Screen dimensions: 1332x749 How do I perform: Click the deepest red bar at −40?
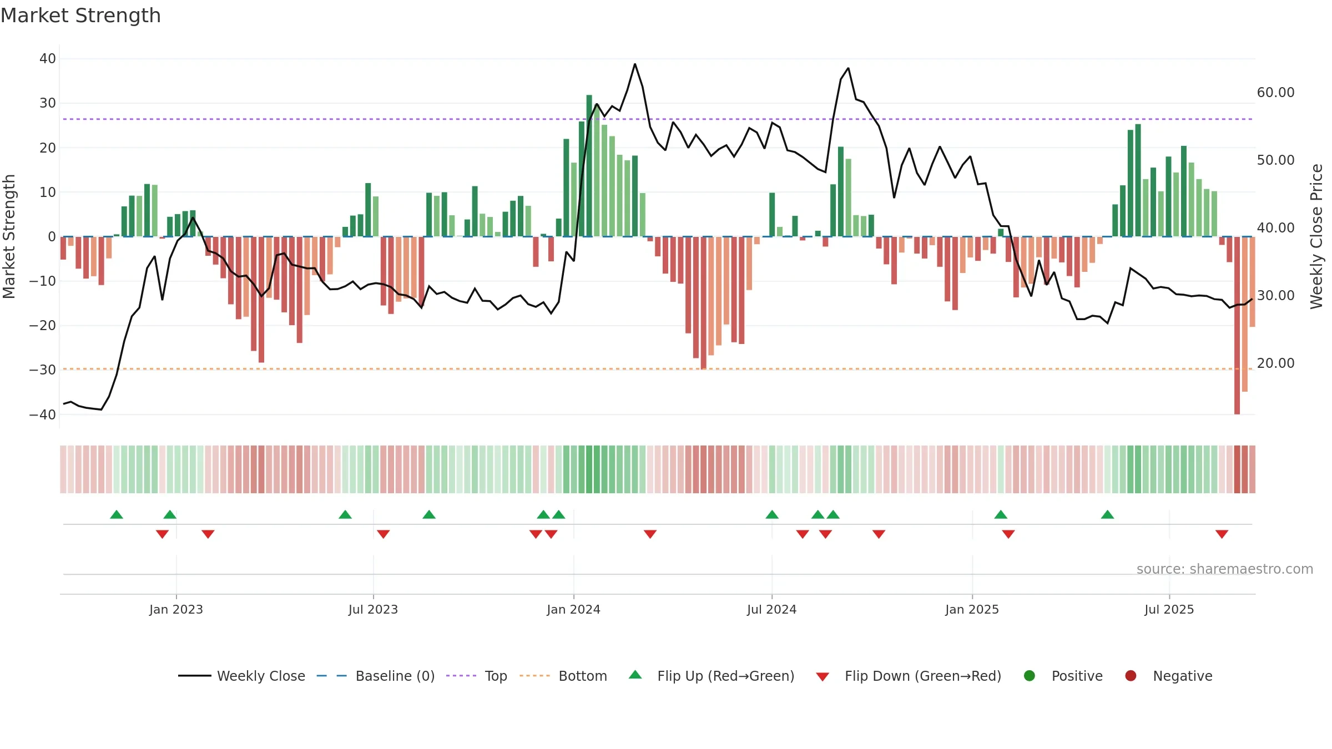point(1237,325)
